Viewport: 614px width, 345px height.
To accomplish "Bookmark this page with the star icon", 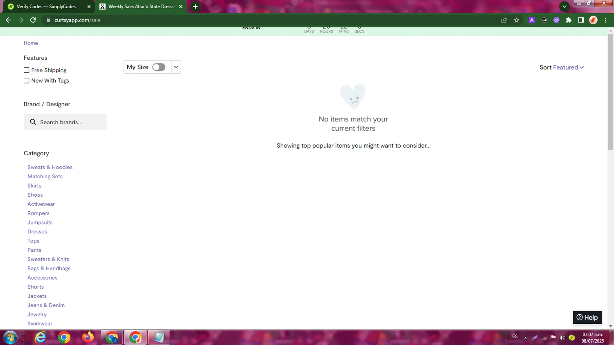I will coord(517,20).
